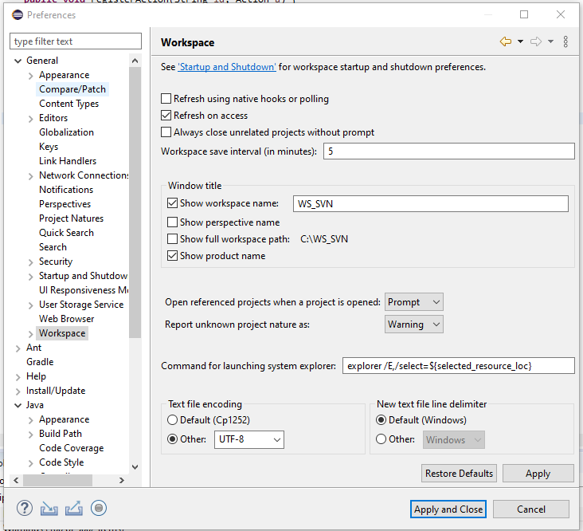The height and width of the screenshot is (531, 583).
Task: Go back with the yellow arrow icon
Action: tap(505, 42)
